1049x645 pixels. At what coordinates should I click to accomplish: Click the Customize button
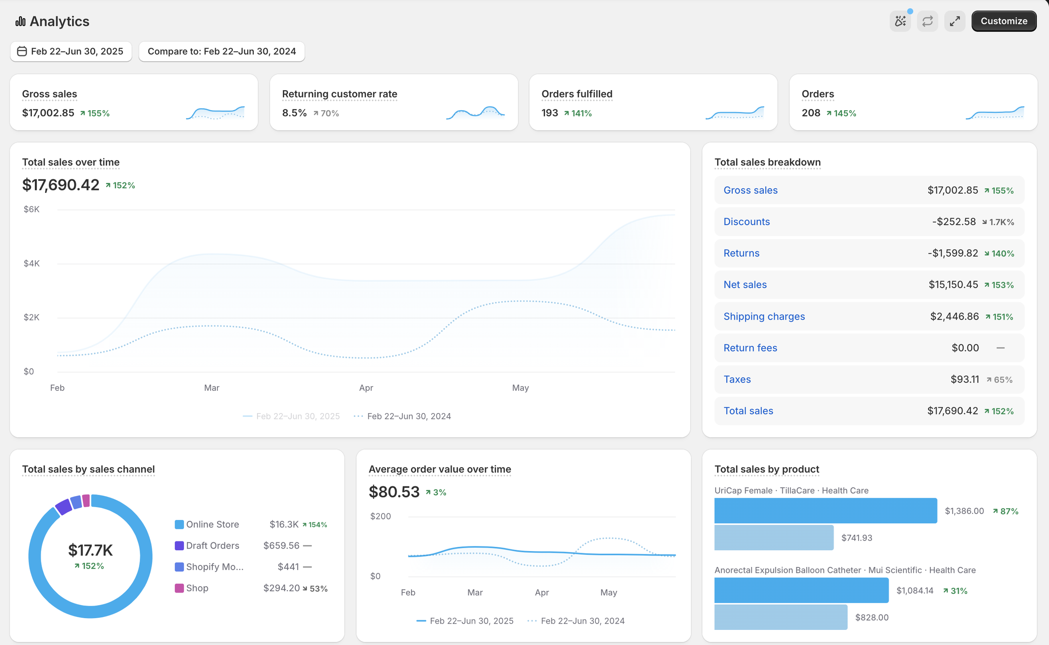(x=1003, y=21)
